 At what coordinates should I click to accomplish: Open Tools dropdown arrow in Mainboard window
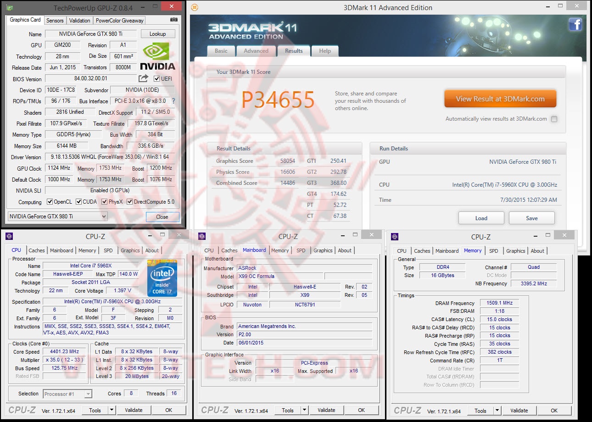point(305,410)
